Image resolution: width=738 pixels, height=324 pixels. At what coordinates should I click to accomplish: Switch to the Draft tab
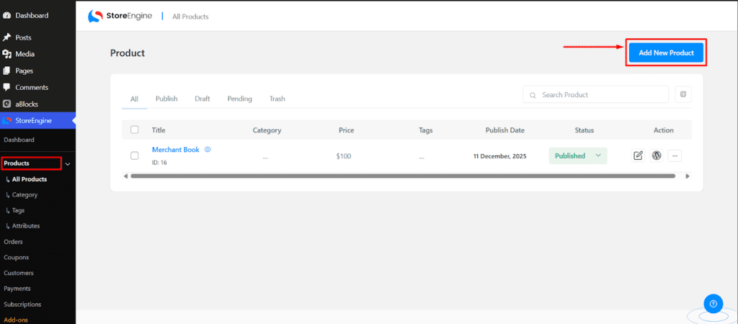[x=203, y=99]
